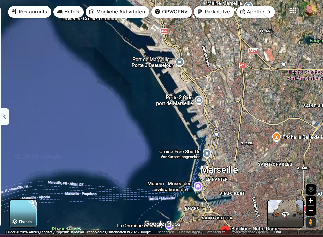The image size is (323, 237).
Task: Click the A55 highway shield
Action: click(x=164, y=31)
